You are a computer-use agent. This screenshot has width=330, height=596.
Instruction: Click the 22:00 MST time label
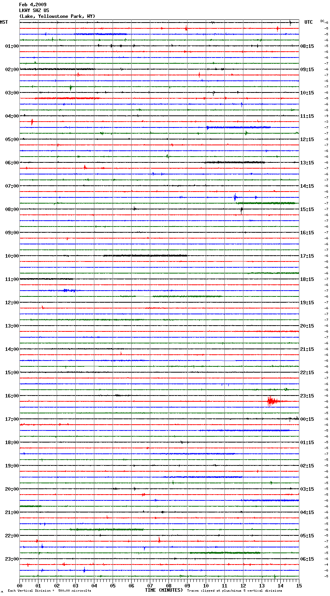point(12,536)
